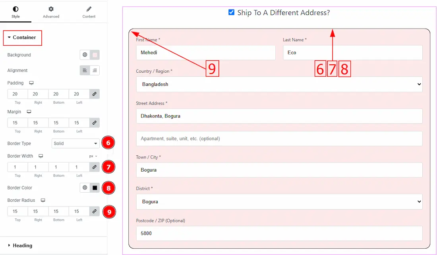Click Padding responsive device icon

coord(31,83)
